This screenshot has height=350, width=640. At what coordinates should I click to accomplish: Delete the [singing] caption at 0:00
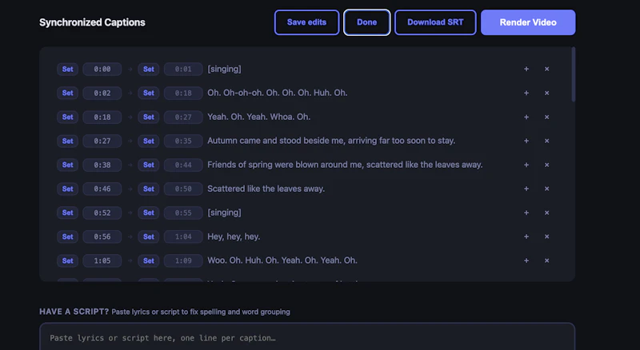[546, 69]
